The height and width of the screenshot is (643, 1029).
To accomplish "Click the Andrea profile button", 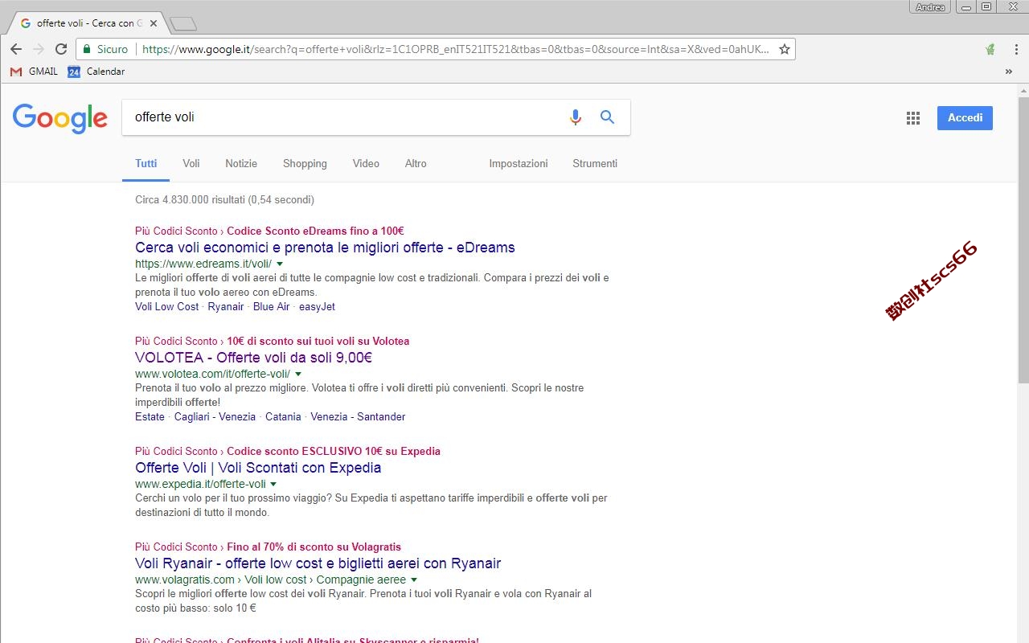I will pos(931,7).
